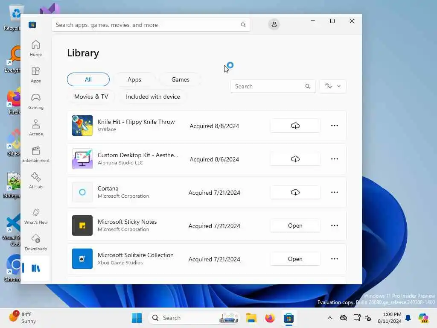The image size is (437, 328).
Task: Open Microsoft Sticky Notes app
Action: click(295, 225)
